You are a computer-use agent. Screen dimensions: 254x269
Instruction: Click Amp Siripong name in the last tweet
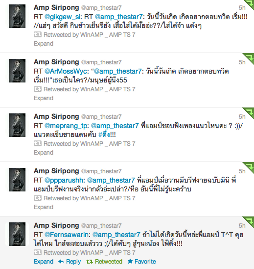pos(56,225)
